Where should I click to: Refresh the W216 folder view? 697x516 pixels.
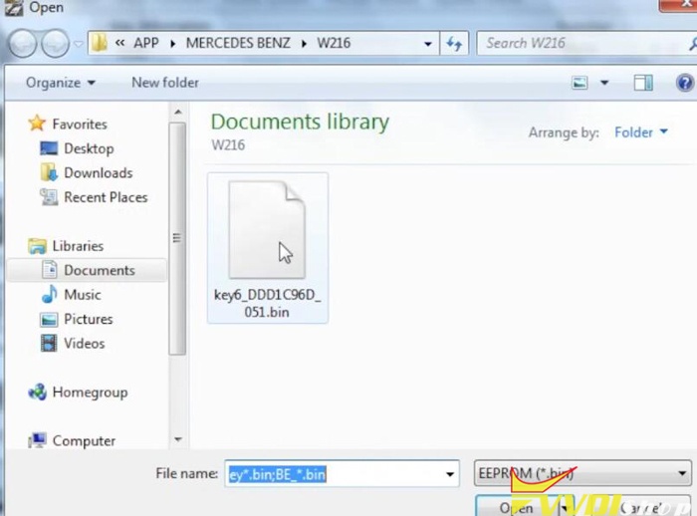[x=454, y=44]
